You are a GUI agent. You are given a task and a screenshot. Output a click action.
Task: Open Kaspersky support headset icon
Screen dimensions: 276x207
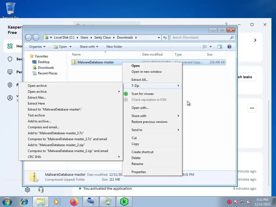click(x=41, y=190)
